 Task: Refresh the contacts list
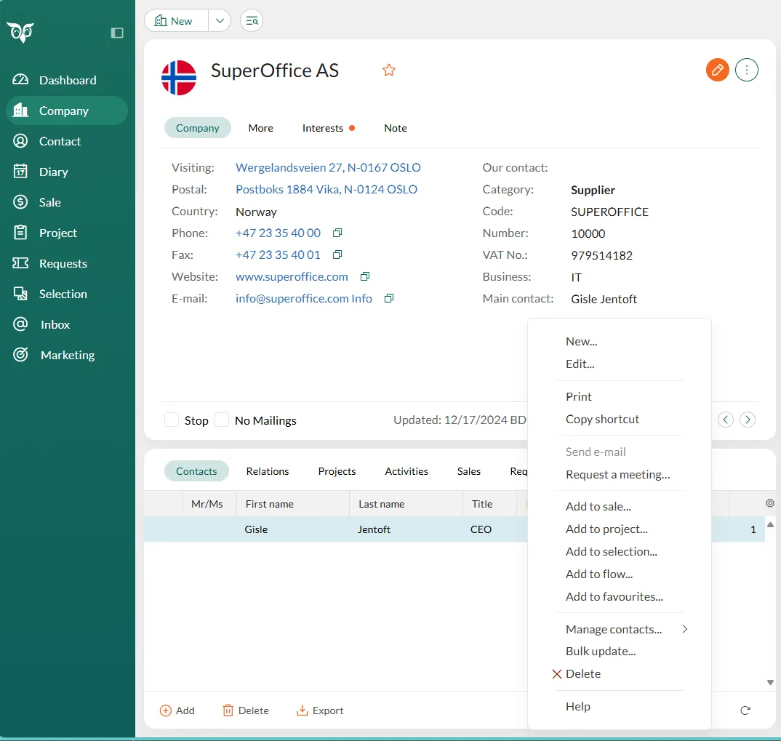coord(745,710)
